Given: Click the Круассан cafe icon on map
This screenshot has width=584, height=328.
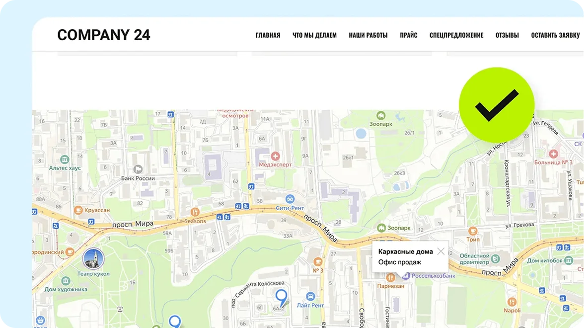Looking at the screenshot, I should coord(78,210).
